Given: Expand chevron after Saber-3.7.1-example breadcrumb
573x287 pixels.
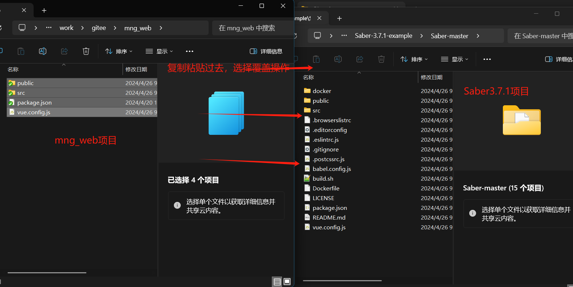Looking at the screenshot, I should [422, 36].
